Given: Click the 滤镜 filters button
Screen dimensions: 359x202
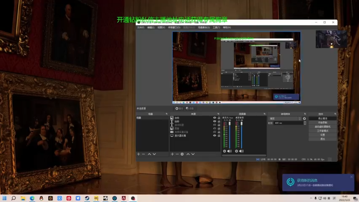Looking at the screenshot, I should coord(190,109).
